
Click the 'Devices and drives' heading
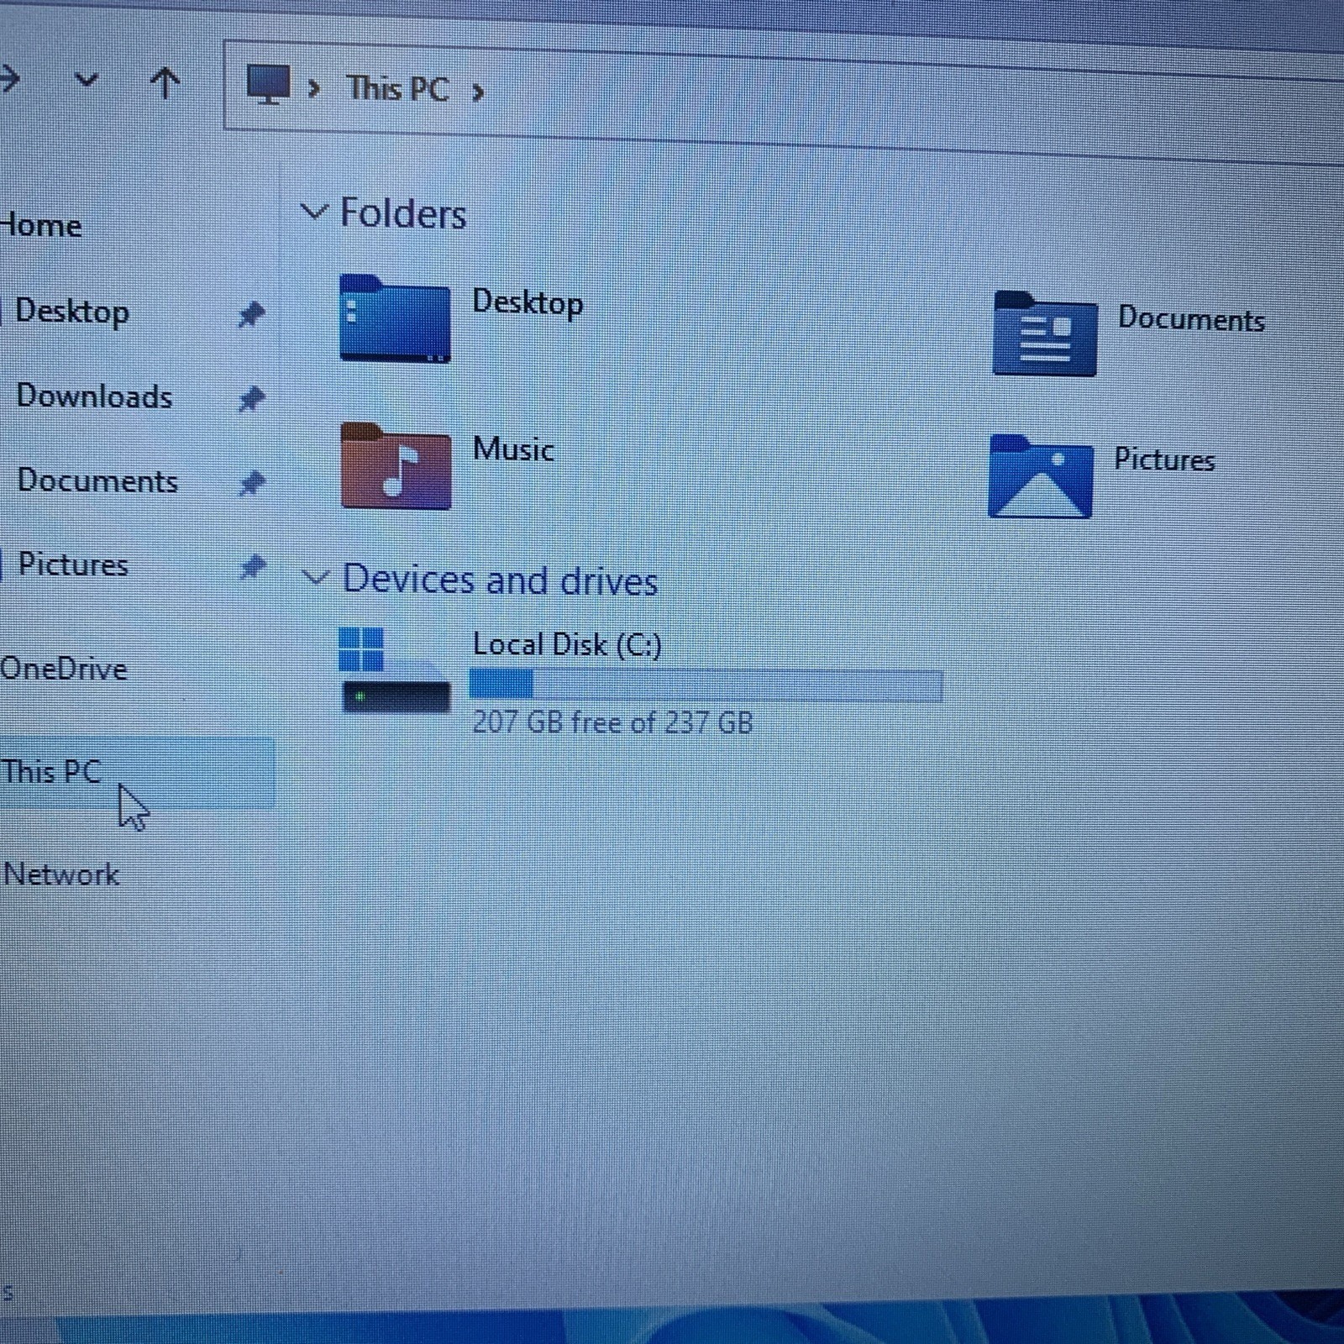[500, 580]
